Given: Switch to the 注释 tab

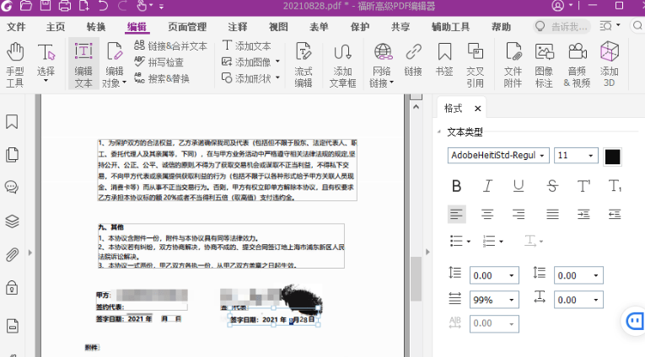Looking at the screenshot, I should [x=238, y=27].
